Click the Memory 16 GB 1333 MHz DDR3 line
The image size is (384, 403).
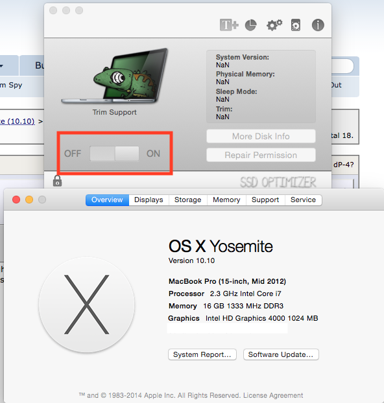coord(226,306)
